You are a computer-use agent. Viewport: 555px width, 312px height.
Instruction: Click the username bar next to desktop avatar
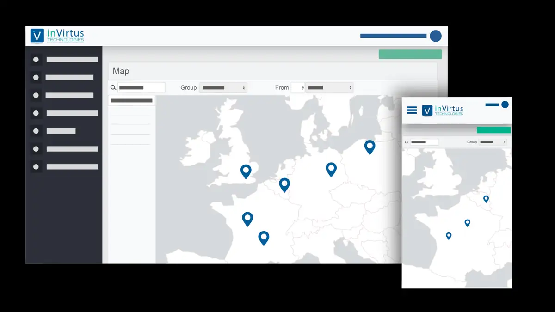pos(393,36)
